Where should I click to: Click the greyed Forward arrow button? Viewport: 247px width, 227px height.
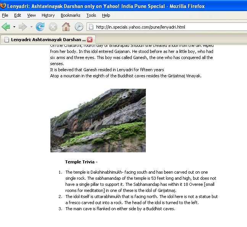23,27
